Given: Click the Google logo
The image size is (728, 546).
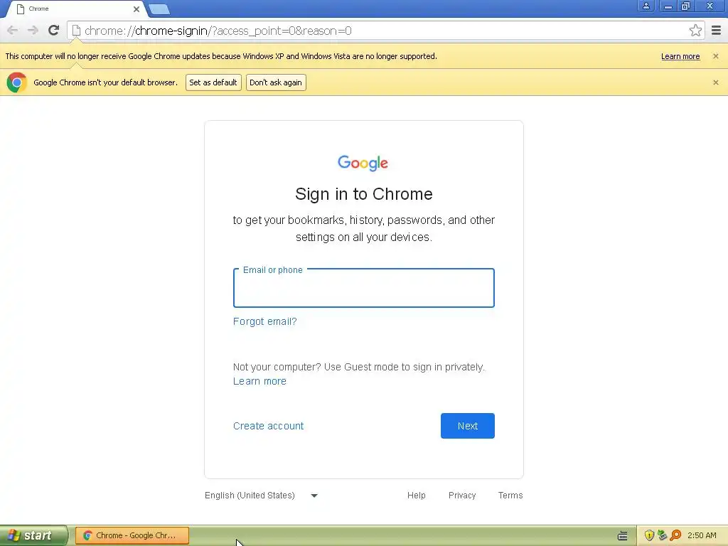Looking at the screenshot, I should (x=363, y=163).
